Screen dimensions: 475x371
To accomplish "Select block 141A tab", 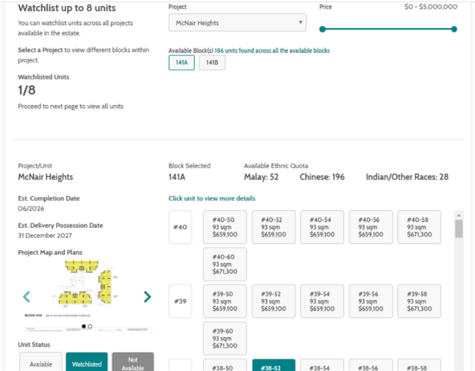I will 182,62.
